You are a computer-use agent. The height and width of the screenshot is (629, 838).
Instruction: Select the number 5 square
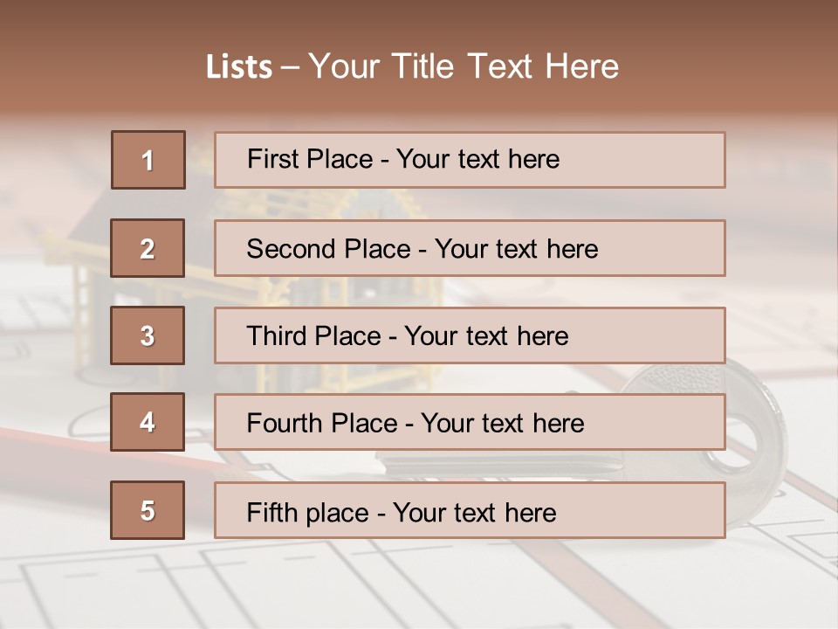pyautogui.click(x=148, y=510)
